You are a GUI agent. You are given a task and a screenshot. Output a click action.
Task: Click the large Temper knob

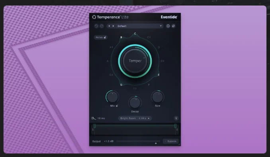(135, 61)
